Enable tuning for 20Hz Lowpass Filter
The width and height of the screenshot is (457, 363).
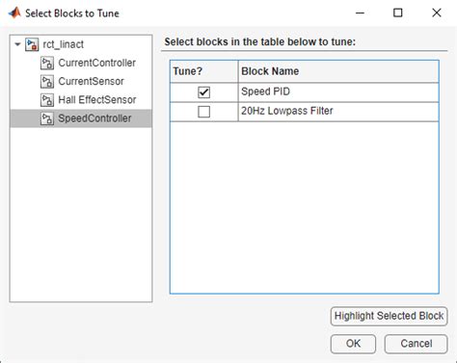click(203, 112)
